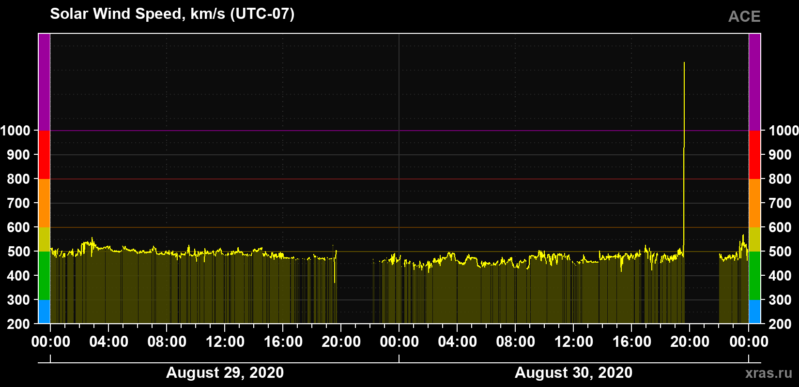Click the "August 29, 2020" date label
The image size is (799, 387).
point(225,373)
